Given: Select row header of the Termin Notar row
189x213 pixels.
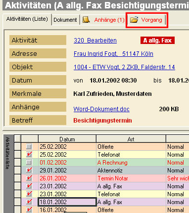Looking at the screenshot, I should click(17, 178).
